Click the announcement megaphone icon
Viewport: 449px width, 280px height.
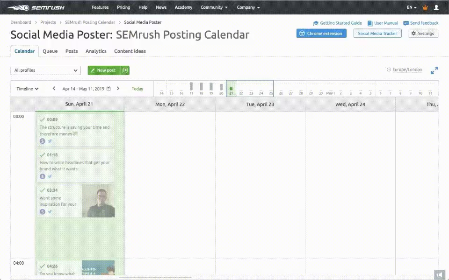click(x=439, y=274)
